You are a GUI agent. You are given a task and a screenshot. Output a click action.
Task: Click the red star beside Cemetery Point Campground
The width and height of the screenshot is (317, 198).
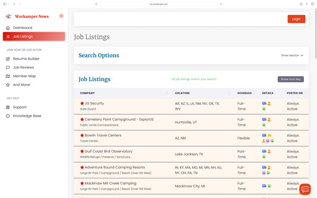(x=82, y=119)
